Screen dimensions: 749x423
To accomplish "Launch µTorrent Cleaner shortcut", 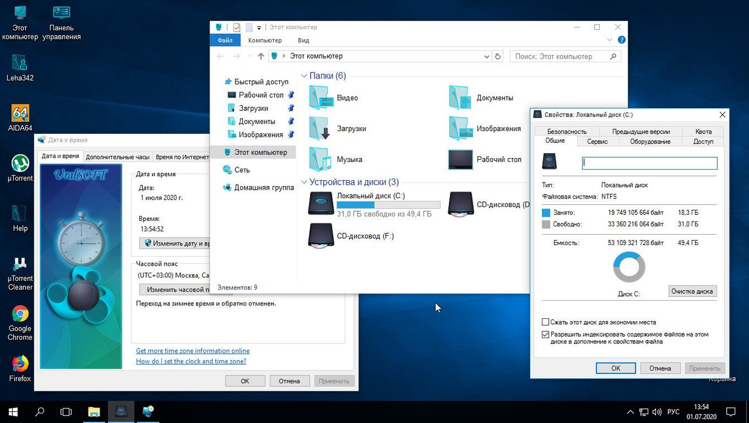I will coord(20,273).
